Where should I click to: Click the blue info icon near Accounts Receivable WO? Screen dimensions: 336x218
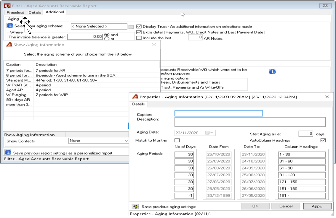[x=272, y=71]
